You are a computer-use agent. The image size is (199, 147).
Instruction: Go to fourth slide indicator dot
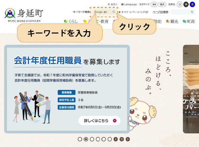98,139
